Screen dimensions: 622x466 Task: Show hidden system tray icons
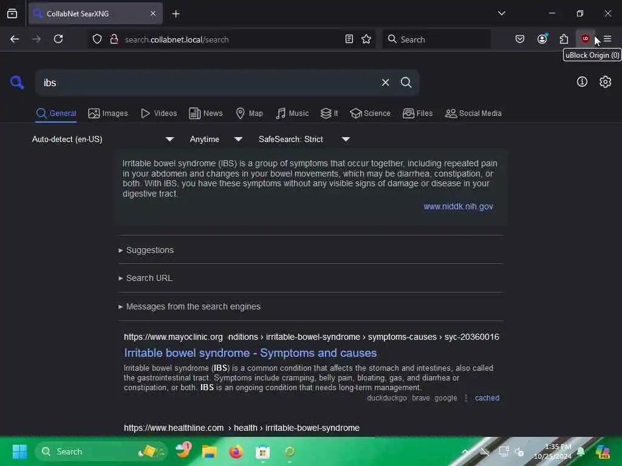coord(466,451)
